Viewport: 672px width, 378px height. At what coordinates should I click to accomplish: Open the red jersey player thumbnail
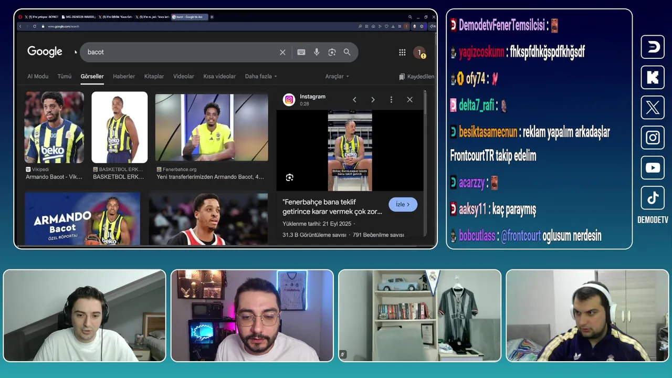point(208,219)
